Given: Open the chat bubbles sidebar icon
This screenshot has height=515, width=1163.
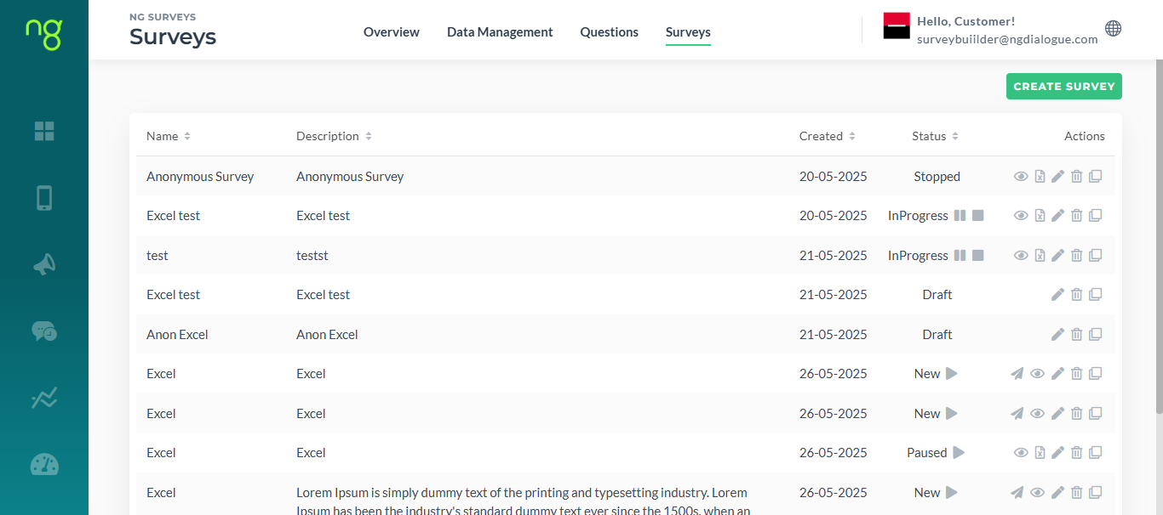Looking at the screenshot, I should [x=44, y=331].
